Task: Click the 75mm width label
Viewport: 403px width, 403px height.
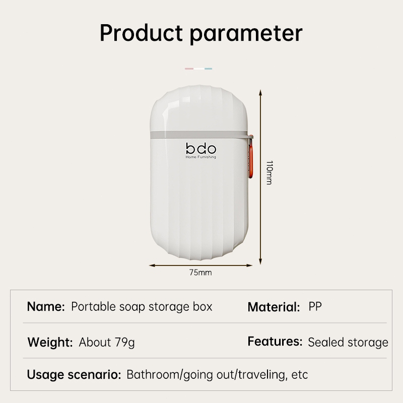Action: point(200,273)
